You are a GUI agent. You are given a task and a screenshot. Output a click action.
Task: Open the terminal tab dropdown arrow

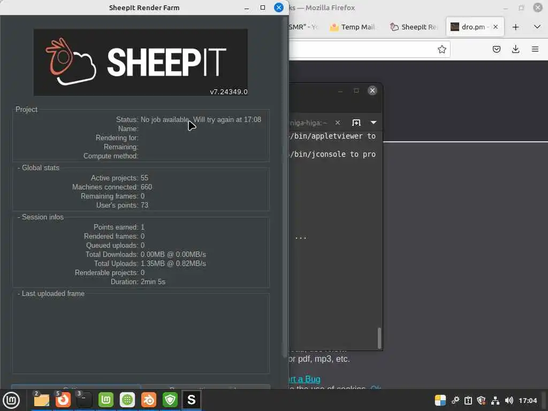pos(373,123)
